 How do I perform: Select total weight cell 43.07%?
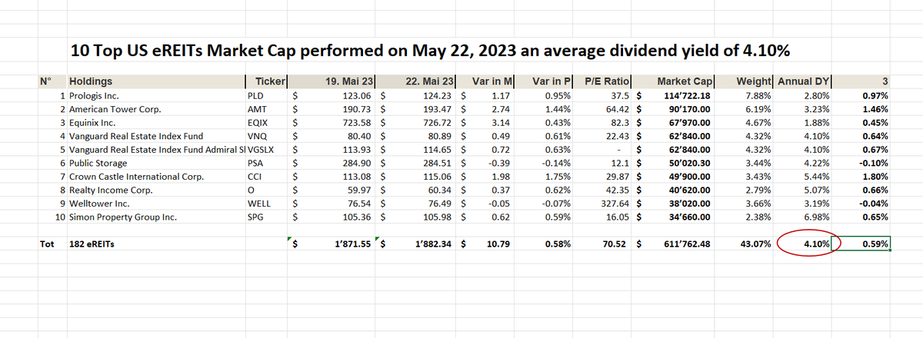pyautogui.click(x=745, y=244)
